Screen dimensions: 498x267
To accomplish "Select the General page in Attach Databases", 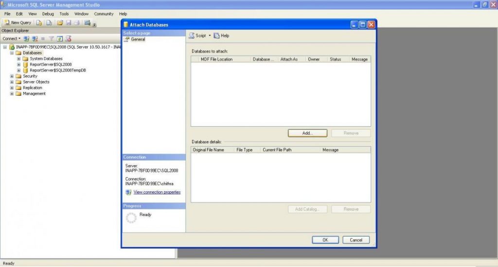I will coord(138,39).
